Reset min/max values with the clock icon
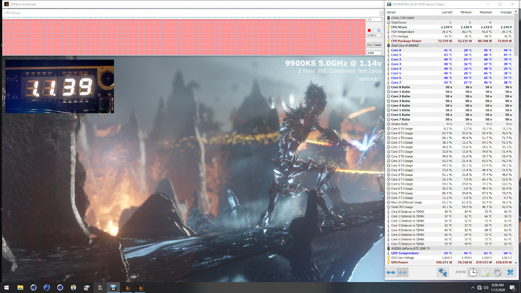521x293 pixels. pyautogui.click(x=473, y=272)
